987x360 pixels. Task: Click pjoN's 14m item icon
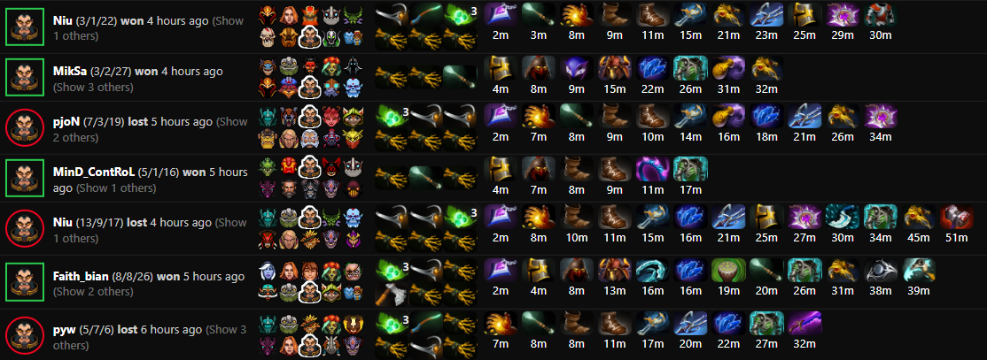tap(690, 116)
